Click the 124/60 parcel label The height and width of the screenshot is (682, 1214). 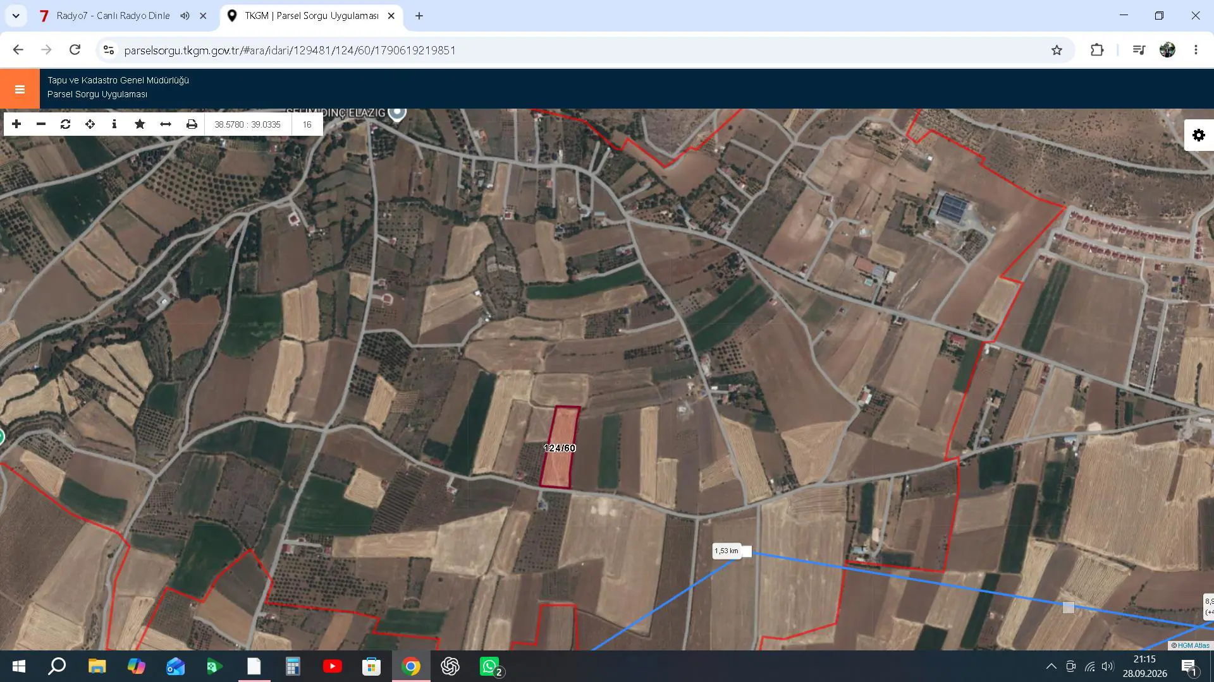click(x=560, y=448)
